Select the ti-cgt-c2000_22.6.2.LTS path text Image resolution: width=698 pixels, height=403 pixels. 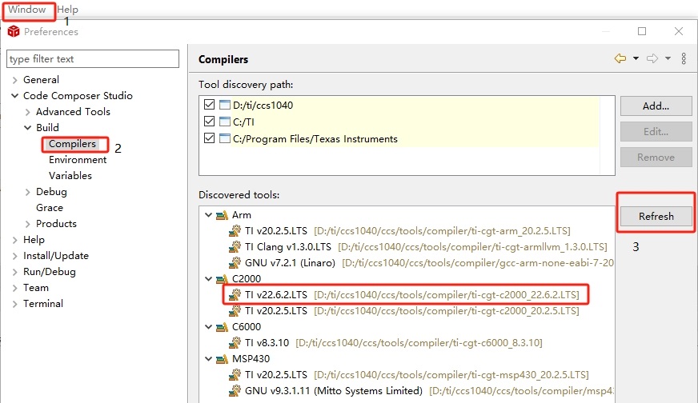click(x=447, y=295)
